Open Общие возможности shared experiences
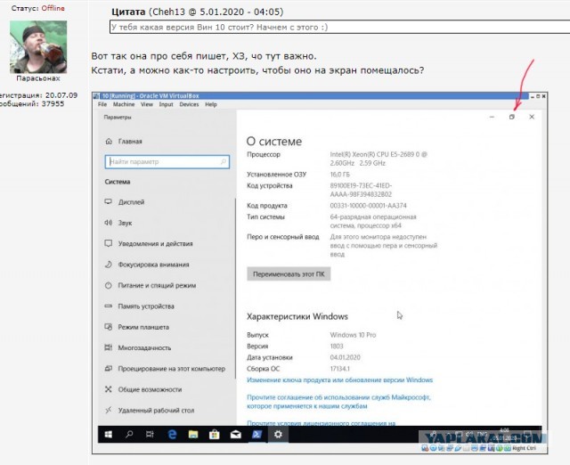Viewport: 570px width, 465px height. point(143,389)
